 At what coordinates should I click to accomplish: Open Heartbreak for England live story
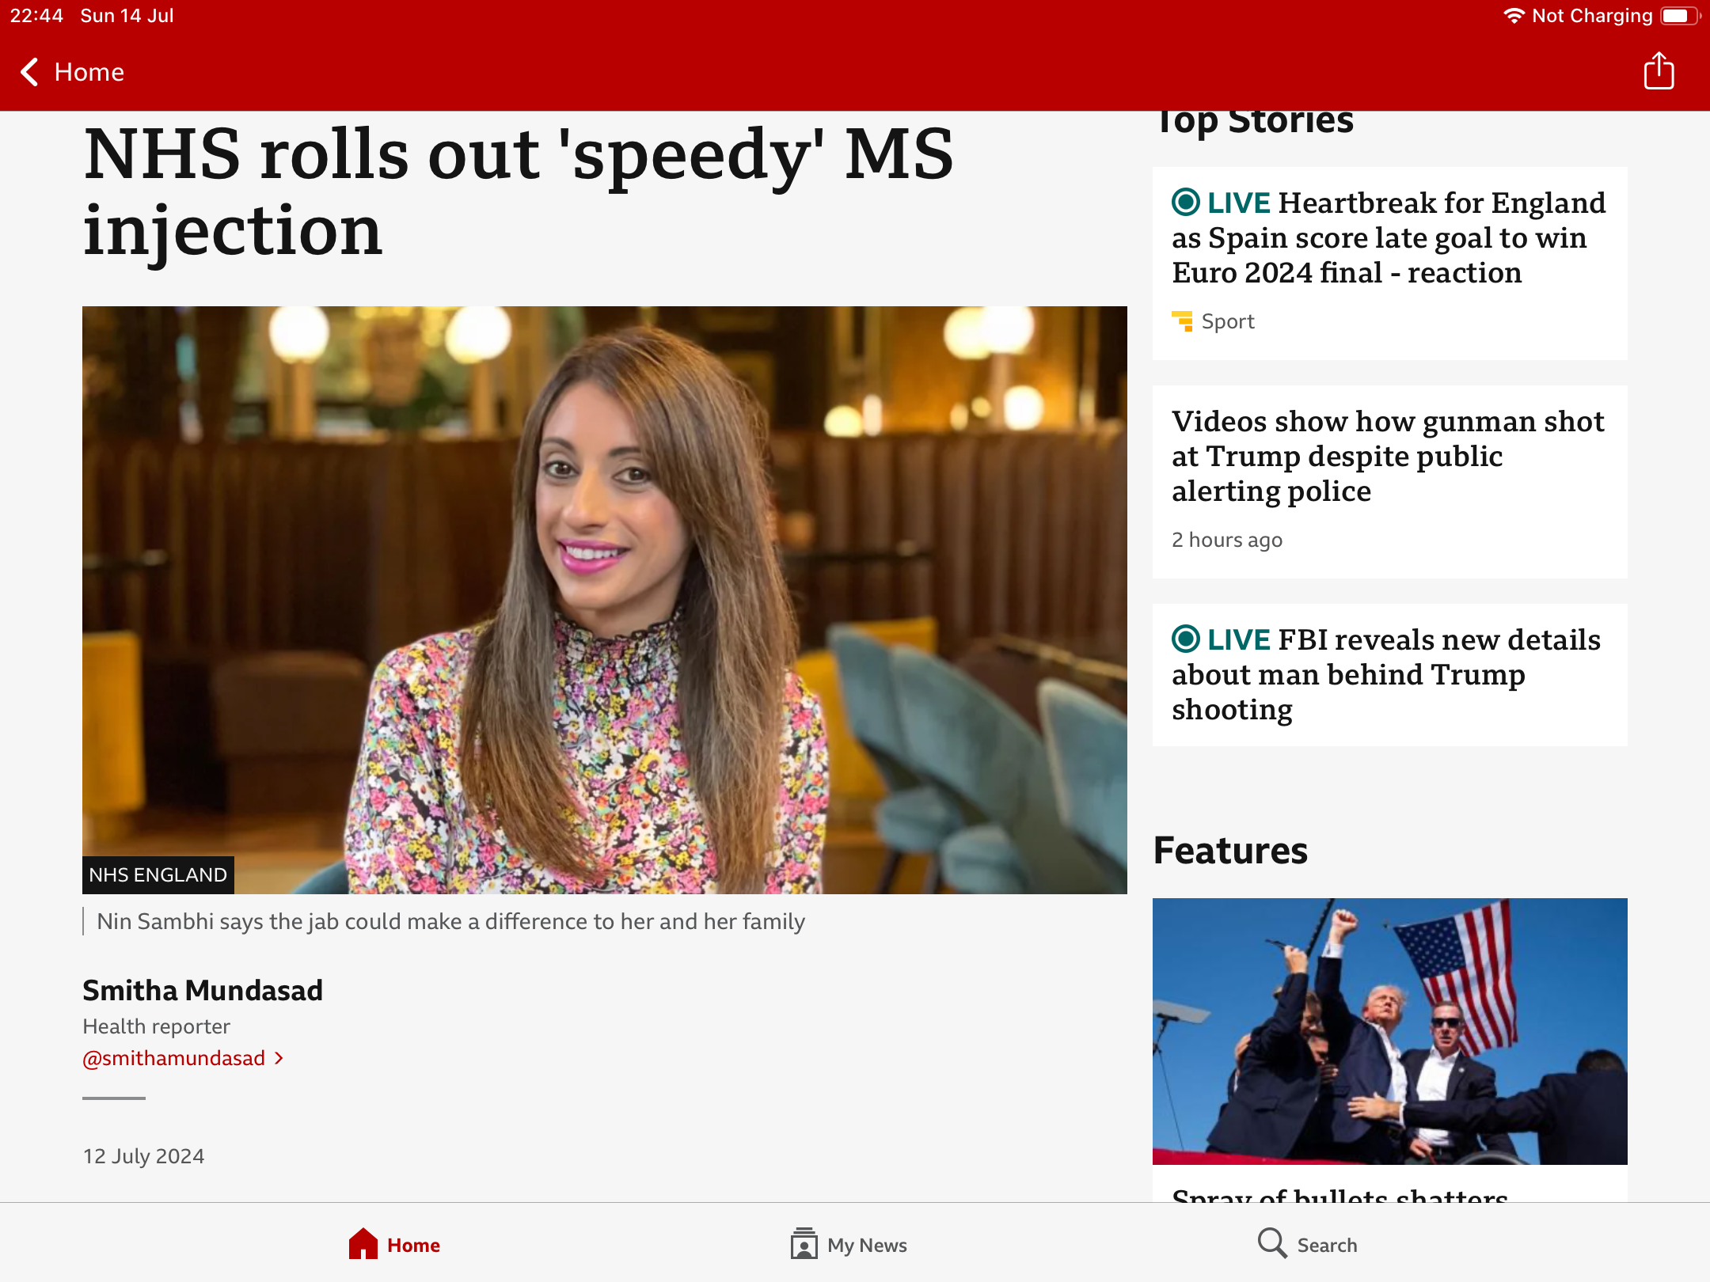pyautogui.click(x=1389, y=238)
